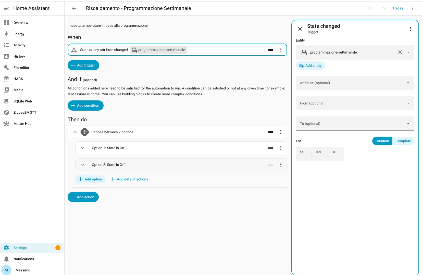Go back with arrow icon
422x275 pixels.
coord(74,8)
